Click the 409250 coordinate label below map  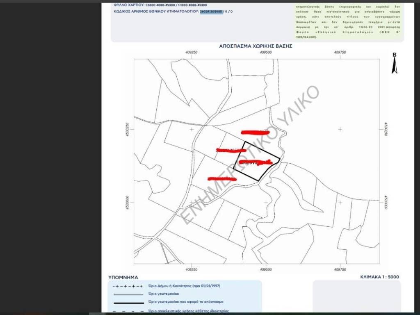(192, 270)
